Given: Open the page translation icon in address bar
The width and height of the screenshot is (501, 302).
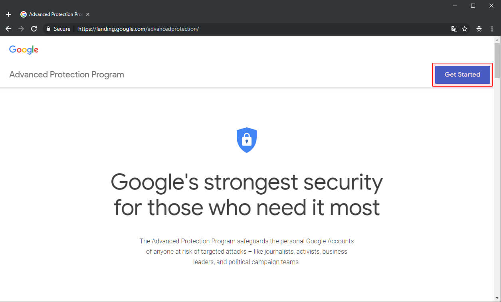Looking at the screenshot, I should pos(454,28).
